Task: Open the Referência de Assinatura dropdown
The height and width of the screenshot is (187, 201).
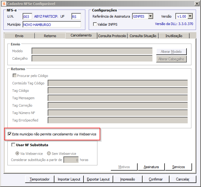Action: (x=151, y=16)
